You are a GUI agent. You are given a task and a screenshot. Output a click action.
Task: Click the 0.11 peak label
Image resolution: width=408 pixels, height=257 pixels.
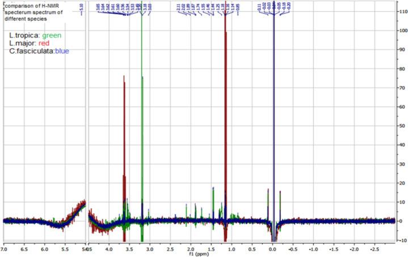[259, 7]
